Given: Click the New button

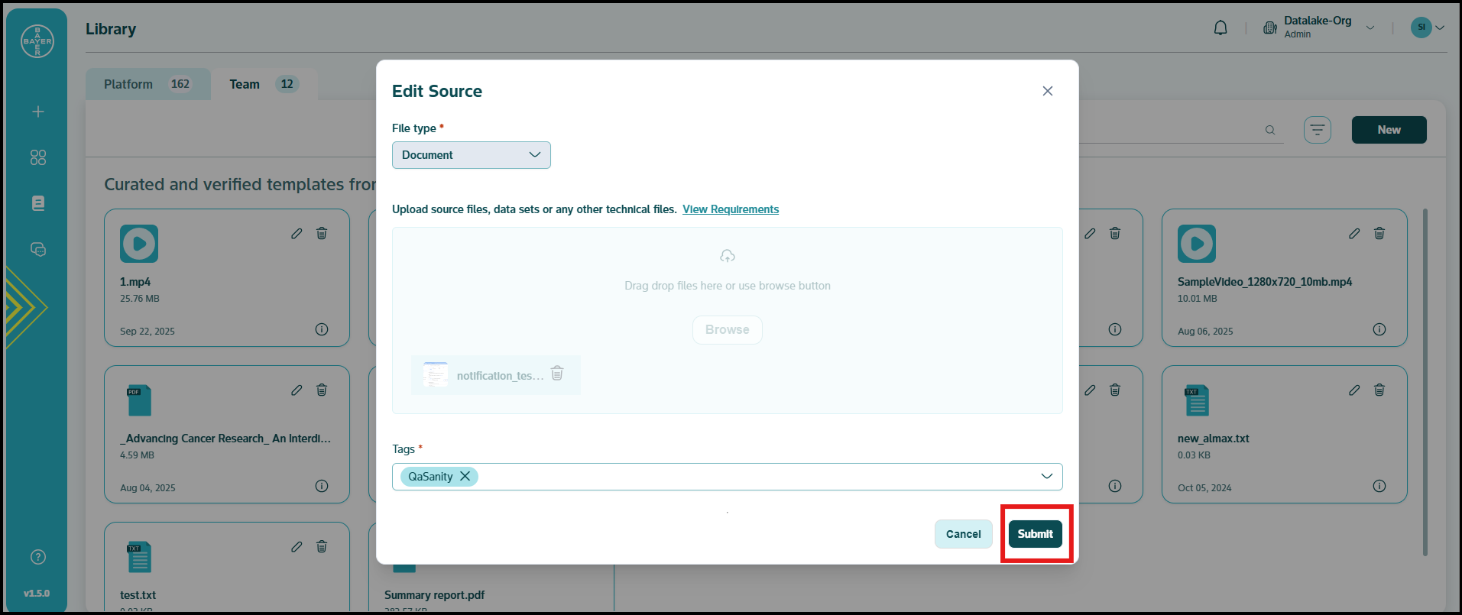Looking at the screenshot, I should coord(1389,130).
